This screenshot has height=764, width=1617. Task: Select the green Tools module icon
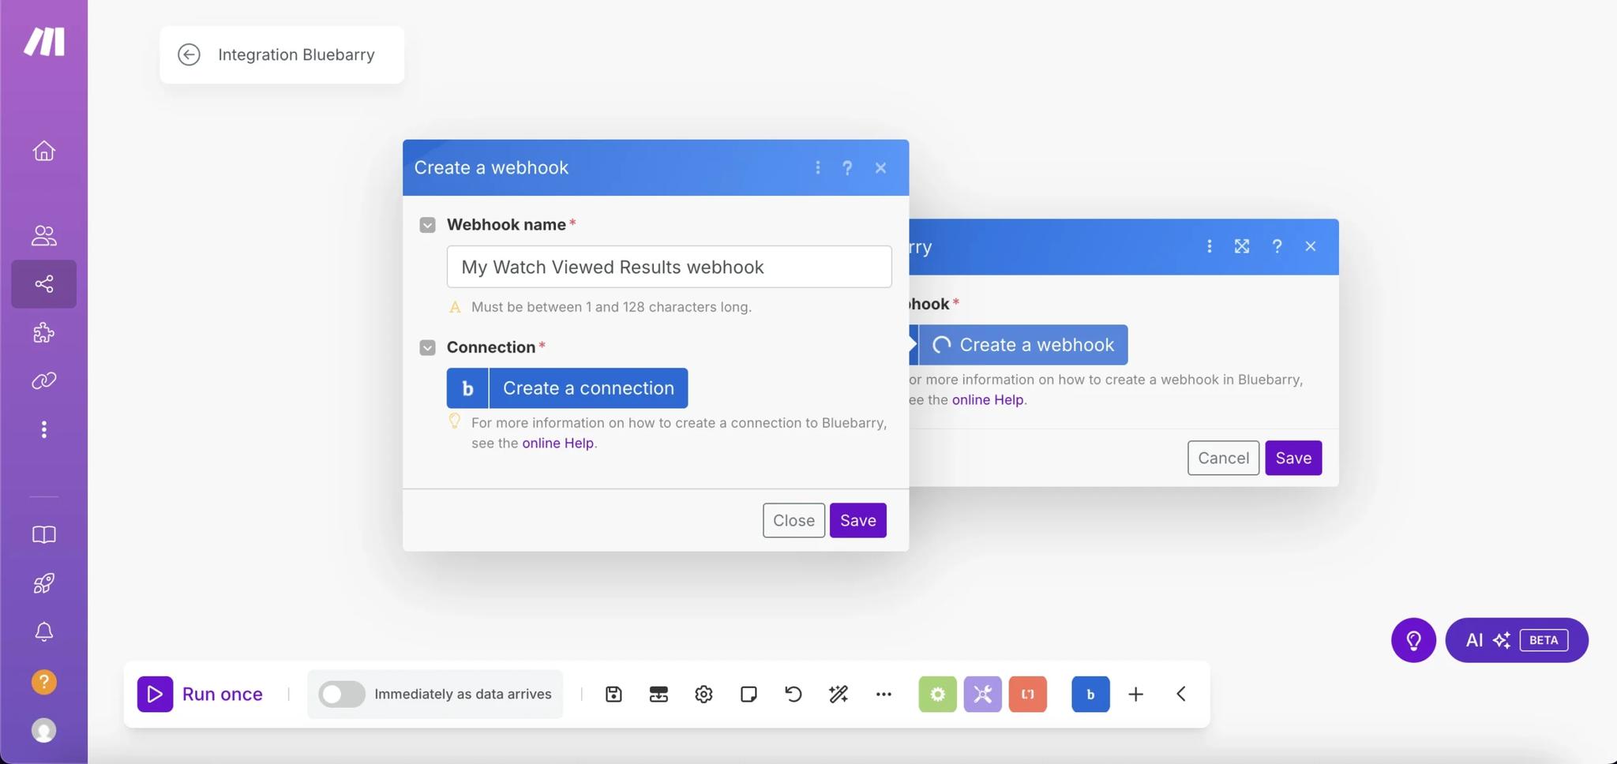coord(937,694)
